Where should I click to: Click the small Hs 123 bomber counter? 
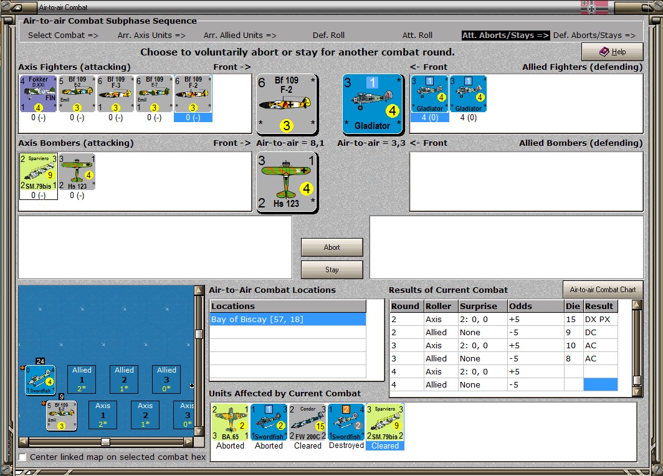77,172
